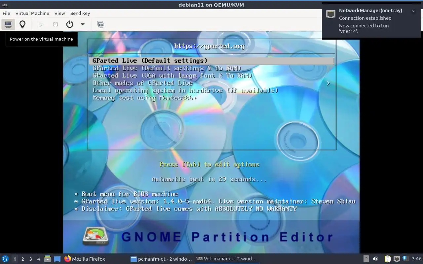
Task: Click the GParted hard drive logo
Action: pos(96,236)
